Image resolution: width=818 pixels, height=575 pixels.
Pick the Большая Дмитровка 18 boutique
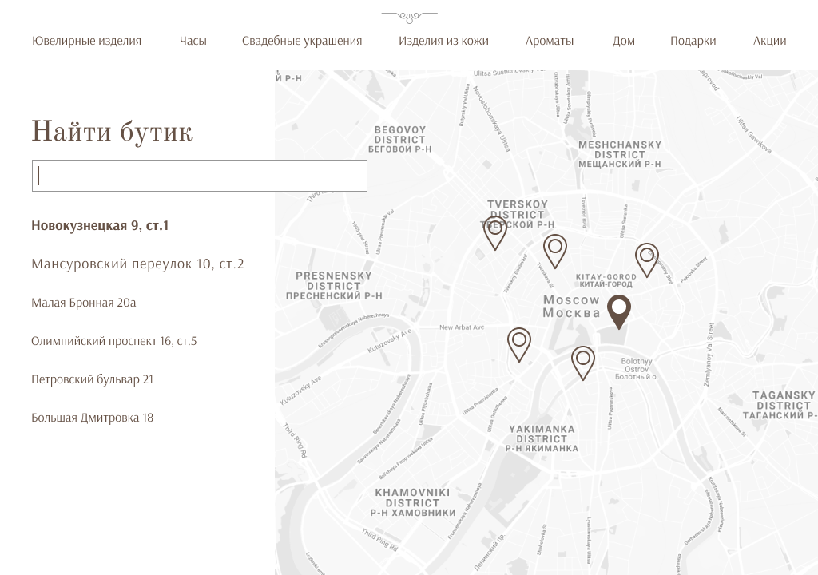[93, 418]
